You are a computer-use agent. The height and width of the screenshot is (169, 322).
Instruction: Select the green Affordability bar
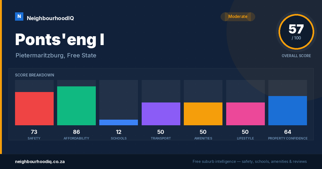coord(76,106)
